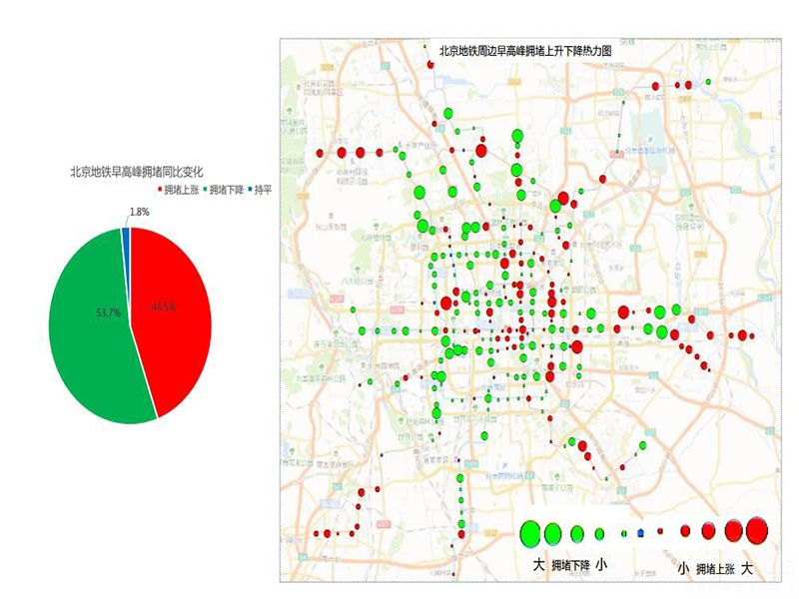Select the blue marker in map legend
Image resolution: width=799 pixels, height=599 pixels.
tap(639, 534)
